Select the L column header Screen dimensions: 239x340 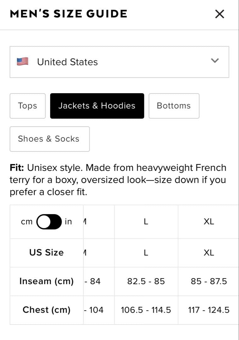146,222
